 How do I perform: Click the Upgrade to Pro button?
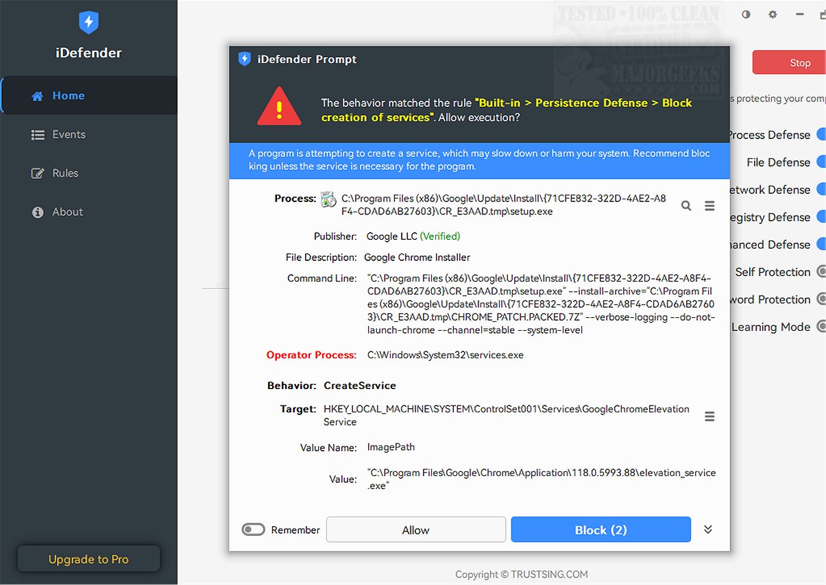point(88,559)
